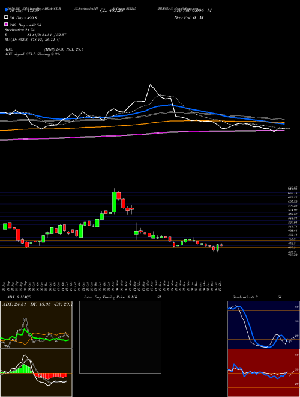Screen dimensions: 300x397
Task: Click the tallest green candlestick near the peak
Action: (115, 202)
